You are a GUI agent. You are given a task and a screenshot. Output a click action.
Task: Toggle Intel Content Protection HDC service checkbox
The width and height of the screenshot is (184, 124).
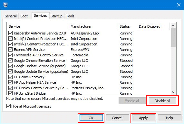[x=10, y=44]
